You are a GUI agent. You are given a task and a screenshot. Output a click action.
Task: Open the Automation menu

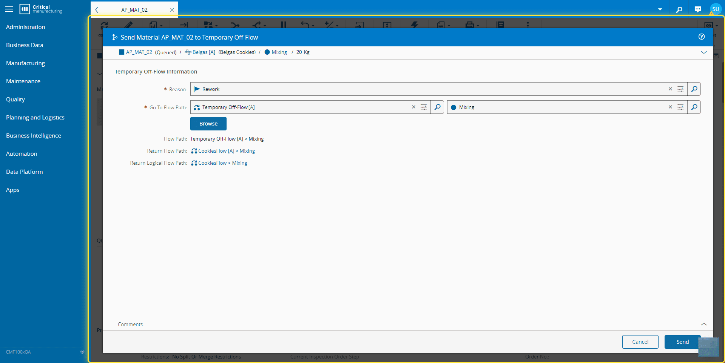22,154
